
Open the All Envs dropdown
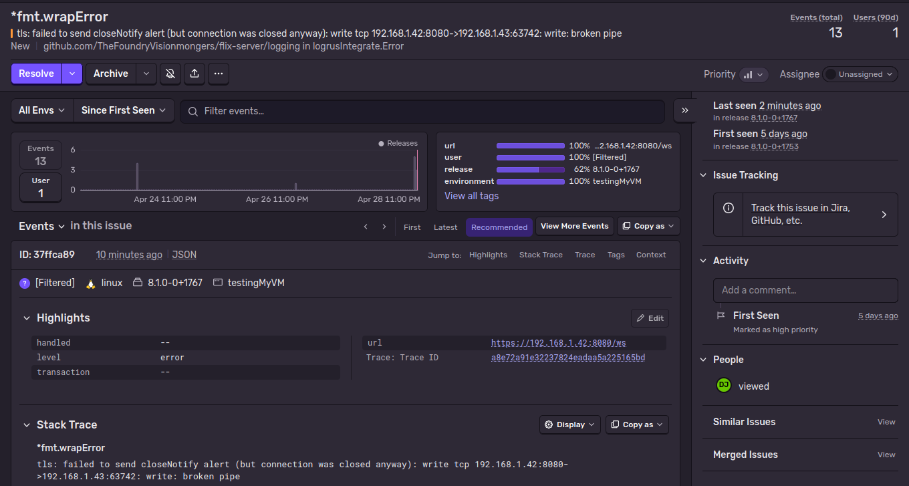(42, 110)
